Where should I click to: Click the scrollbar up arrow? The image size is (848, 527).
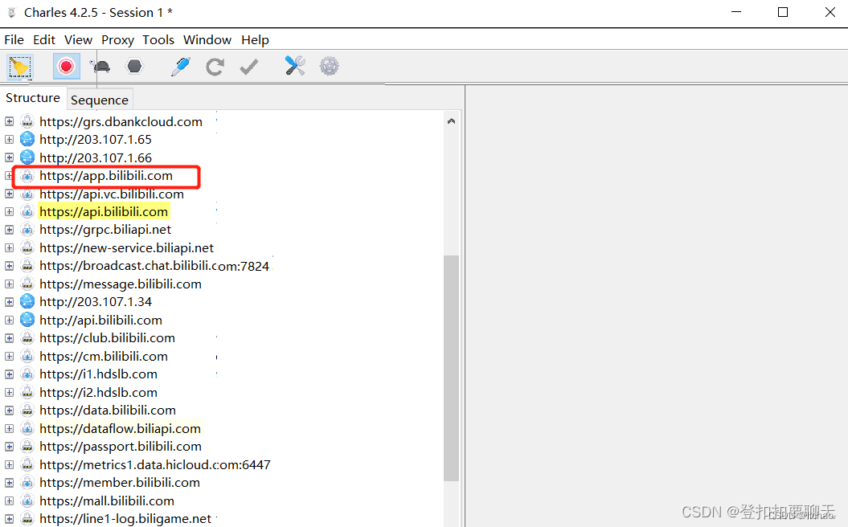pyautogui.click(x=451, y=121)
